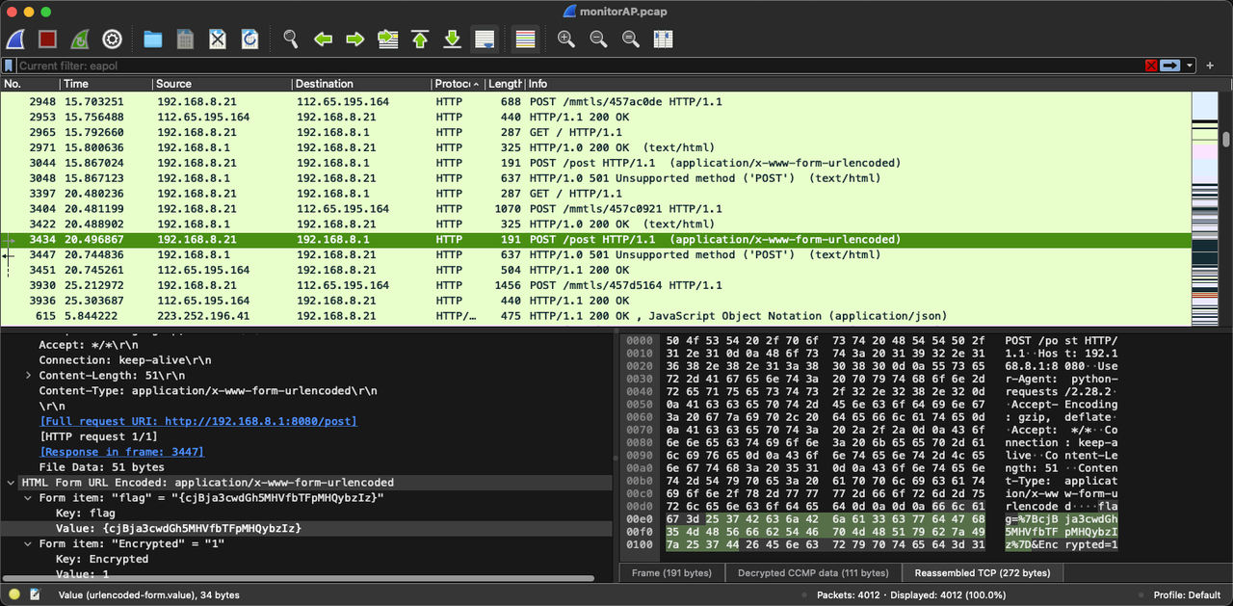Follow the Response in frame 3447 link

coord(121,452)
